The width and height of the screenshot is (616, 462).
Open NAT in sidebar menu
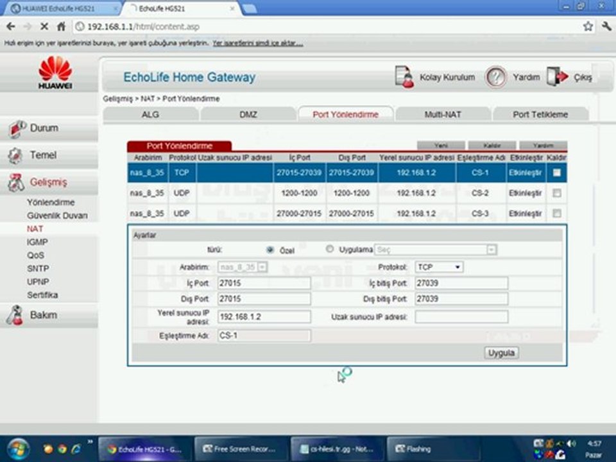point(35,229)
